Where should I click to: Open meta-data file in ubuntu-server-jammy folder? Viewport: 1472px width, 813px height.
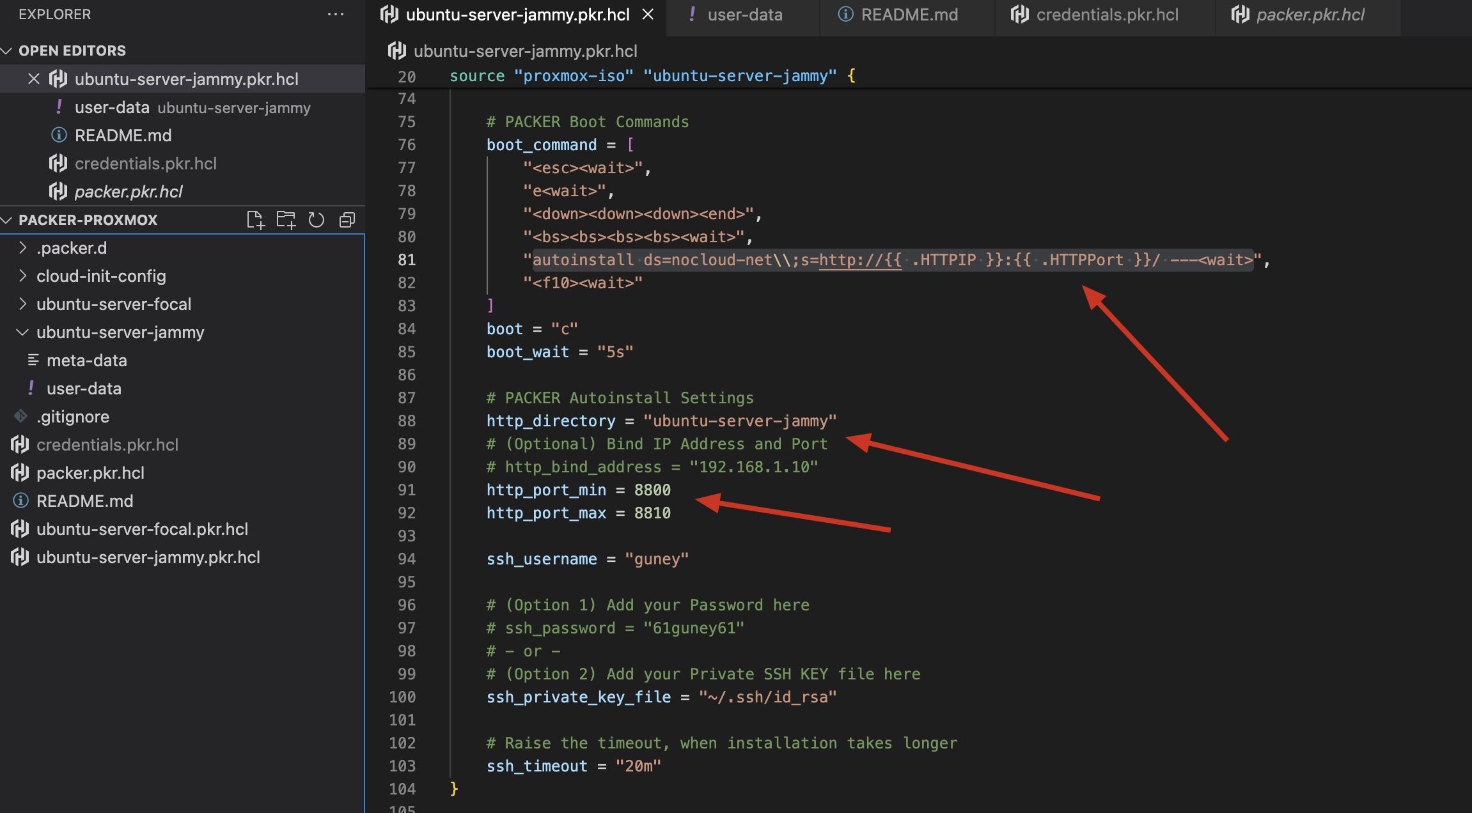click(182, 360)
